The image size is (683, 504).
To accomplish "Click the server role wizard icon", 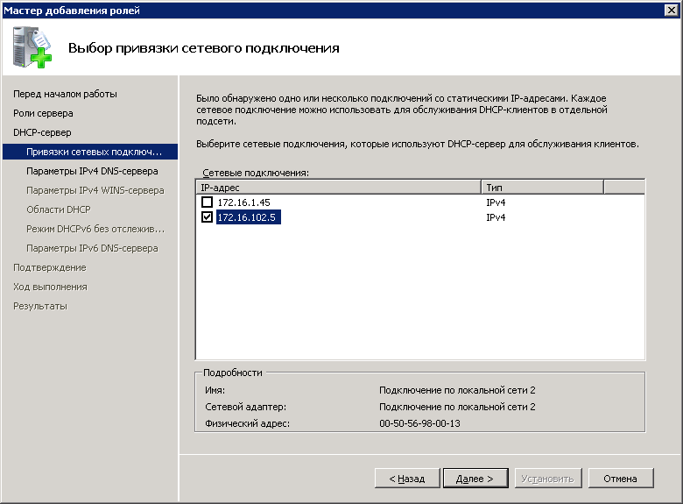I will click(32, 47).
